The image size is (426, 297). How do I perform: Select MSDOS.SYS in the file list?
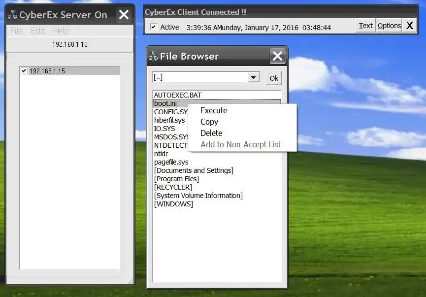[x=171, y=137]
